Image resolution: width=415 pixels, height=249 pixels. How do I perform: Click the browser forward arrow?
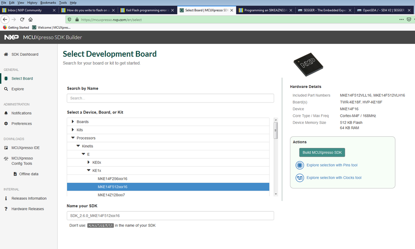(14, 19)
